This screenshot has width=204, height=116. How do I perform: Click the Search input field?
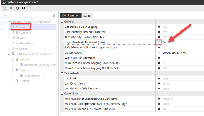point(26,15)
